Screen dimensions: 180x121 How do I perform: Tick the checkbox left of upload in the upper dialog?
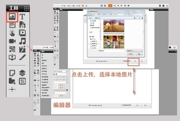tap(123, 61)
